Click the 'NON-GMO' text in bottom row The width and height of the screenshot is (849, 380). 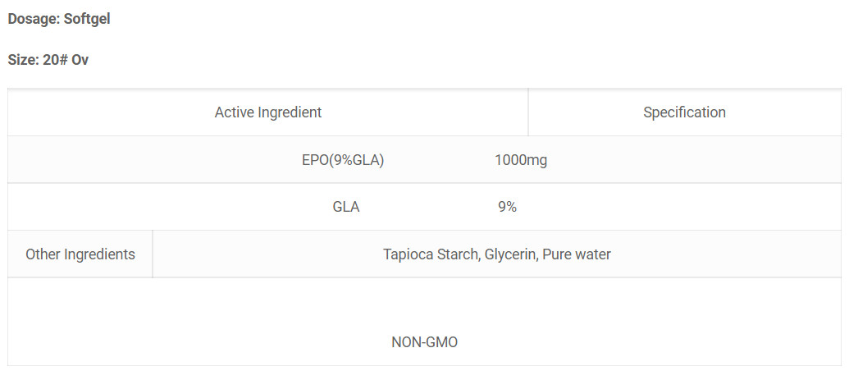[425, 342]
